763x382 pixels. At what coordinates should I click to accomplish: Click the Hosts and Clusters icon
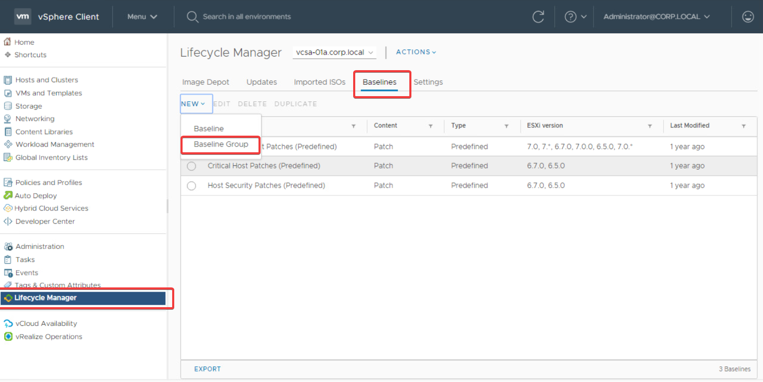(x=8, y=80)
